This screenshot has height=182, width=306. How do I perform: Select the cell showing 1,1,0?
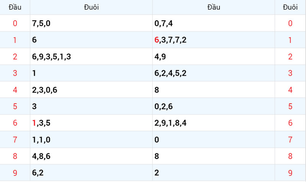(x=91, y=140)
